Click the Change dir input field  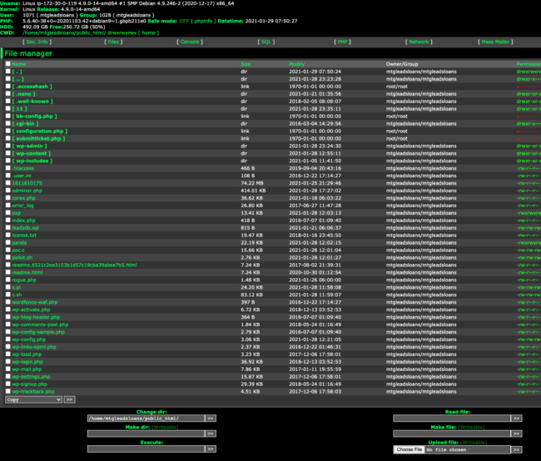tap(146, 419)
